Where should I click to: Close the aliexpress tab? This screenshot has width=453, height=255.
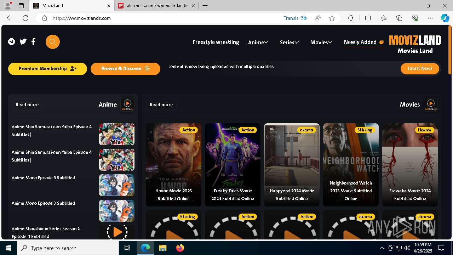[193, 6]
